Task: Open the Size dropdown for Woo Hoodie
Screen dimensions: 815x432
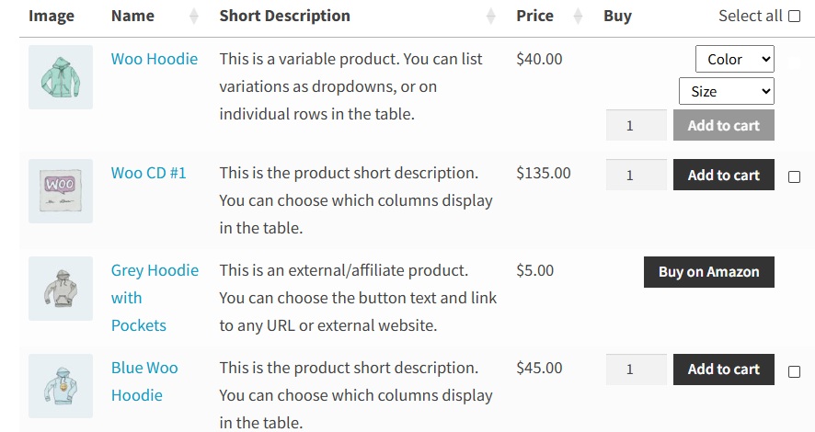Action: tap(726, 91)
